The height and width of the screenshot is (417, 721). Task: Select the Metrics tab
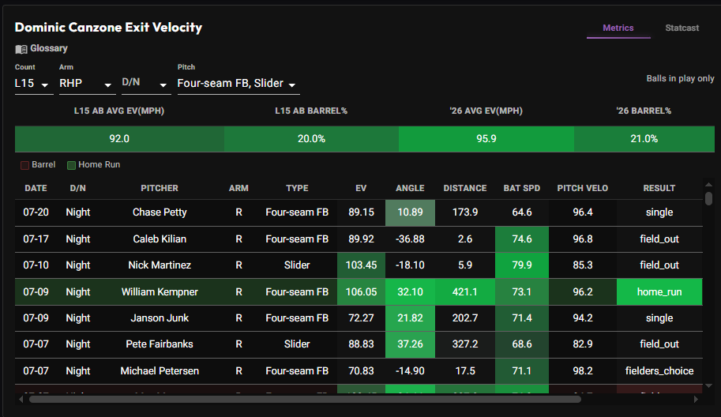[x=618, y=28]
